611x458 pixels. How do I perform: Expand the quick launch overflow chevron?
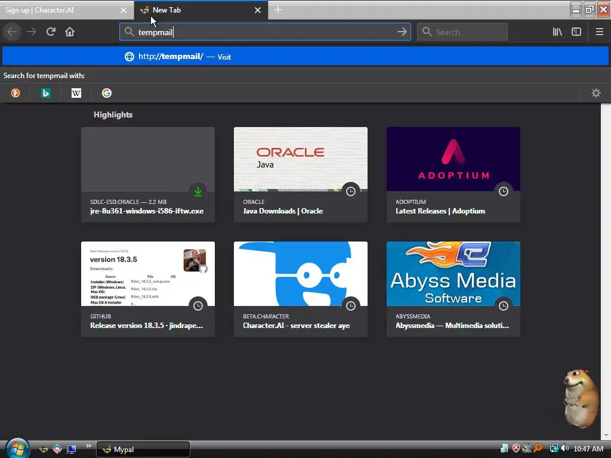coord(88,446)
